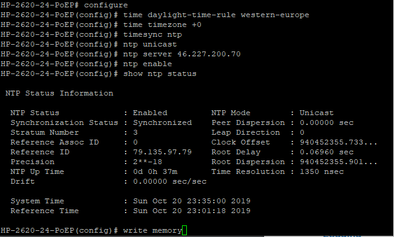Click the green terminal cursor after 'write memory'
The height and width of the screenshot is (237, 394).
point(184,230)
